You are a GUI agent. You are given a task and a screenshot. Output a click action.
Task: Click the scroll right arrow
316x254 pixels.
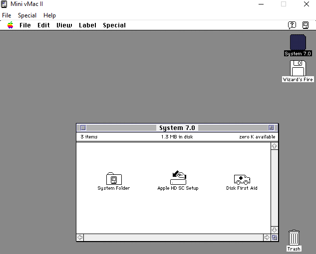pos(267,238)
